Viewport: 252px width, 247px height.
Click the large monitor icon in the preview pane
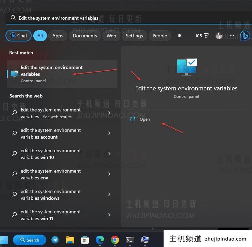187,67
